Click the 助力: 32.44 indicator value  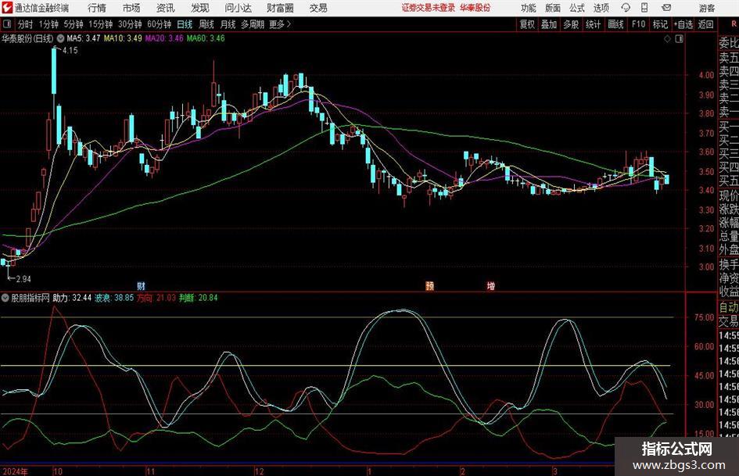[72, 298]
